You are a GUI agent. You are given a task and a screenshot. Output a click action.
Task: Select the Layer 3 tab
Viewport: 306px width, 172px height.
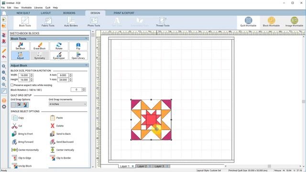pos(161,166)
